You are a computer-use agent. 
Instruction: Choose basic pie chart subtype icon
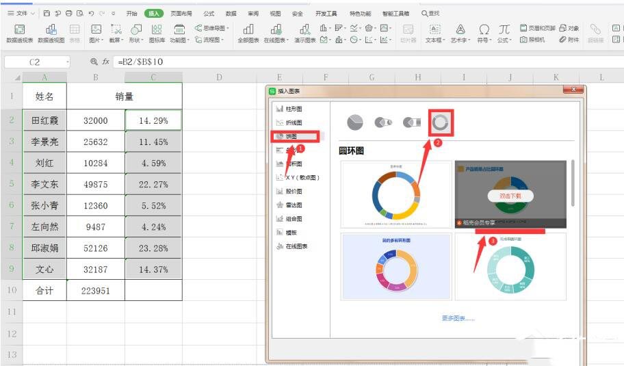tap(355, 122)
